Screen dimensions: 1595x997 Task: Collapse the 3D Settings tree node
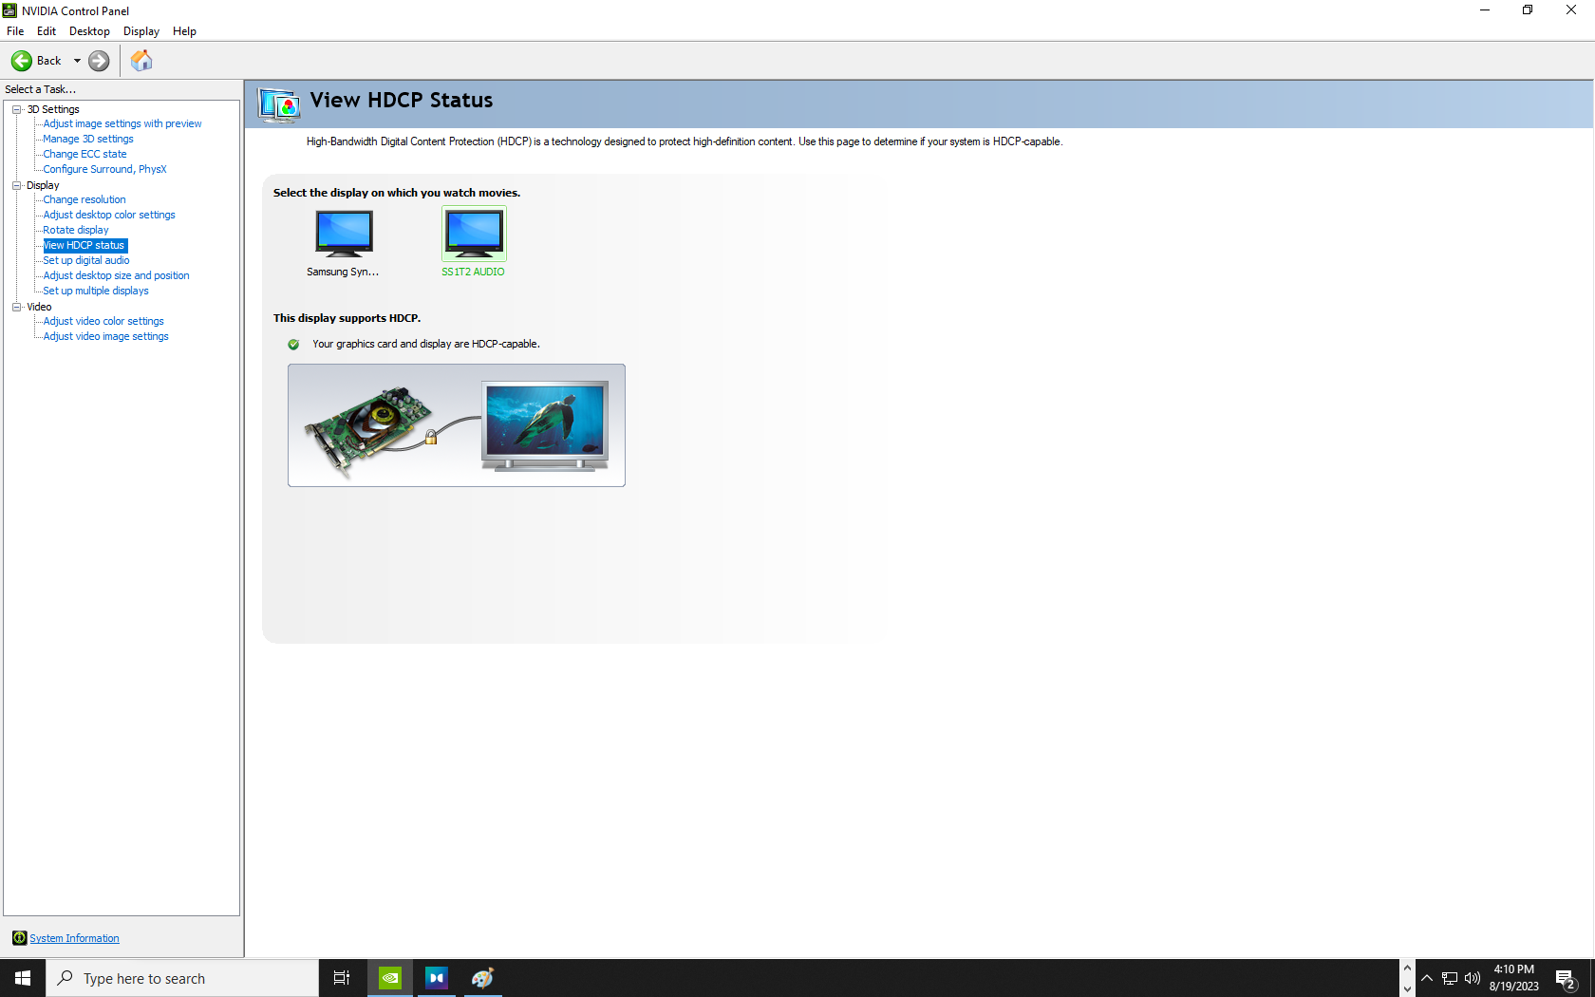[x=17, y=109]
